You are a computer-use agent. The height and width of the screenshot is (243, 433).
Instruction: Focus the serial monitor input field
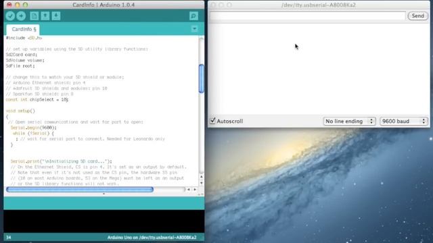click(307, 16)
